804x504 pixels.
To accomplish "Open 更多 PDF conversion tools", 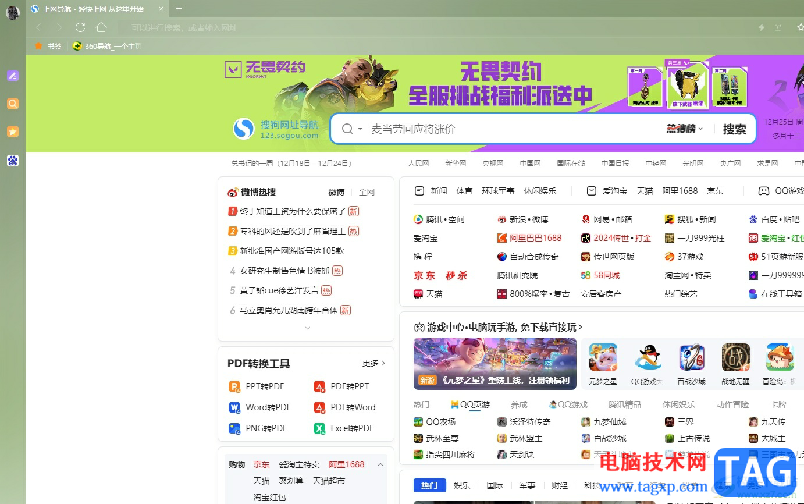I will coord(373,363).
